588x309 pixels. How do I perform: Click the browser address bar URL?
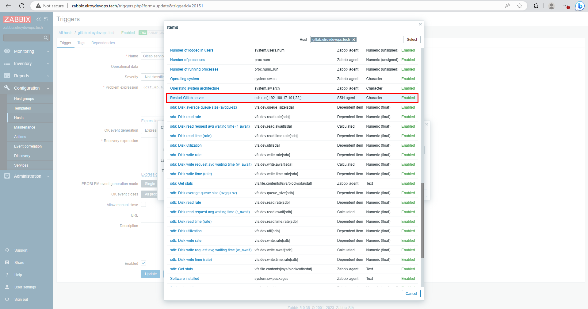click(x=137, y=6)
